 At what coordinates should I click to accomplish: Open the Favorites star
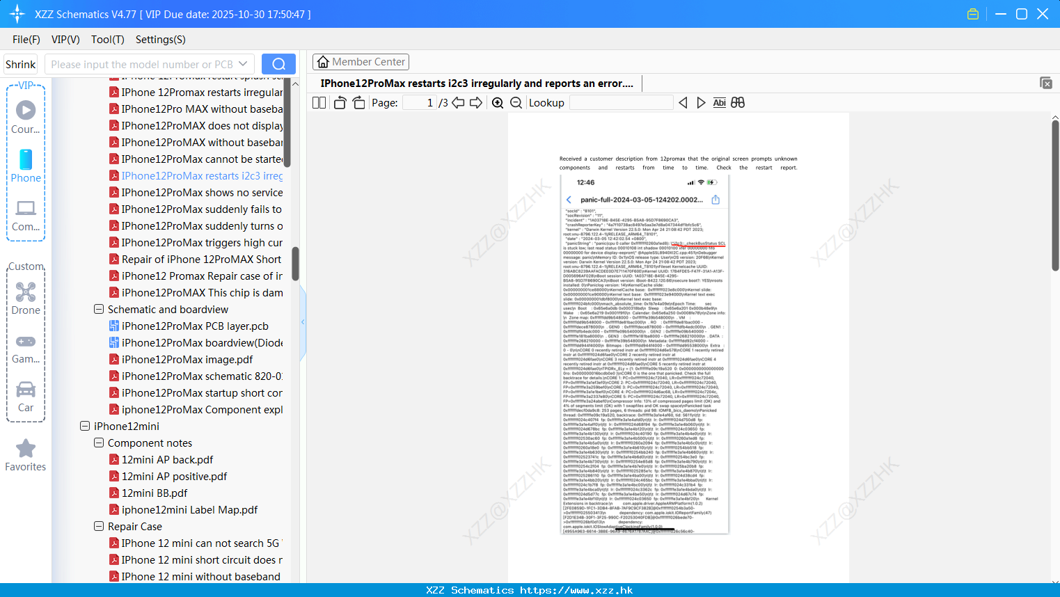point(26,455)
